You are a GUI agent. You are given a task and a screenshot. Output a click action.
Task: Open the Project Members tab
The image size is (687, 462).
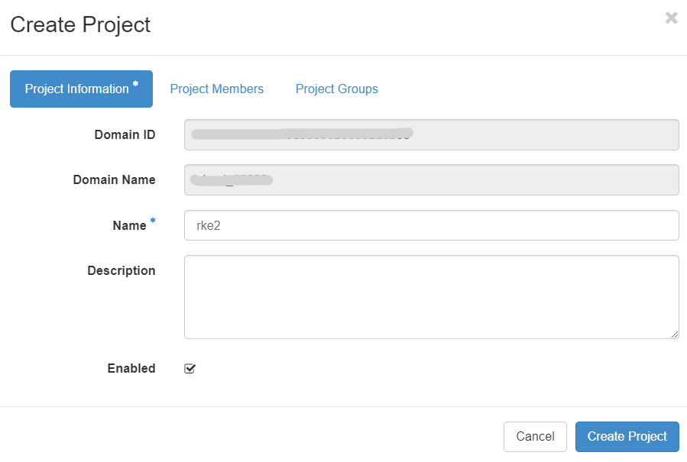click(x=216, y=89)
